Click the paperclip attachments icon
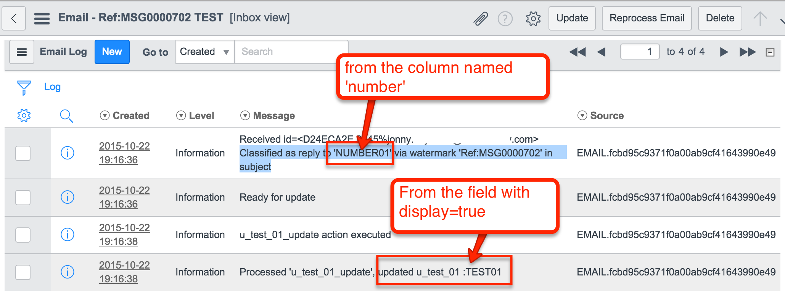This screenshot has height=293, width=785. coord(481,18)
